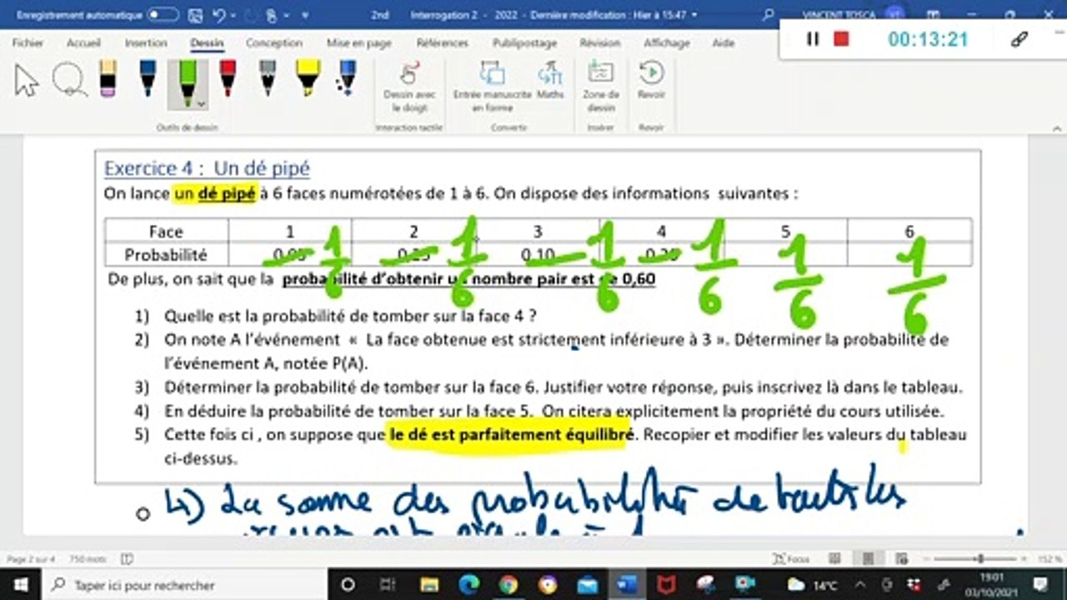Pick the red pen

point(228,79)
